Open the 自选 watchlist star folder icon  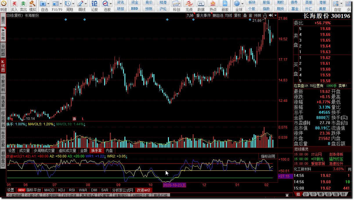43,4
